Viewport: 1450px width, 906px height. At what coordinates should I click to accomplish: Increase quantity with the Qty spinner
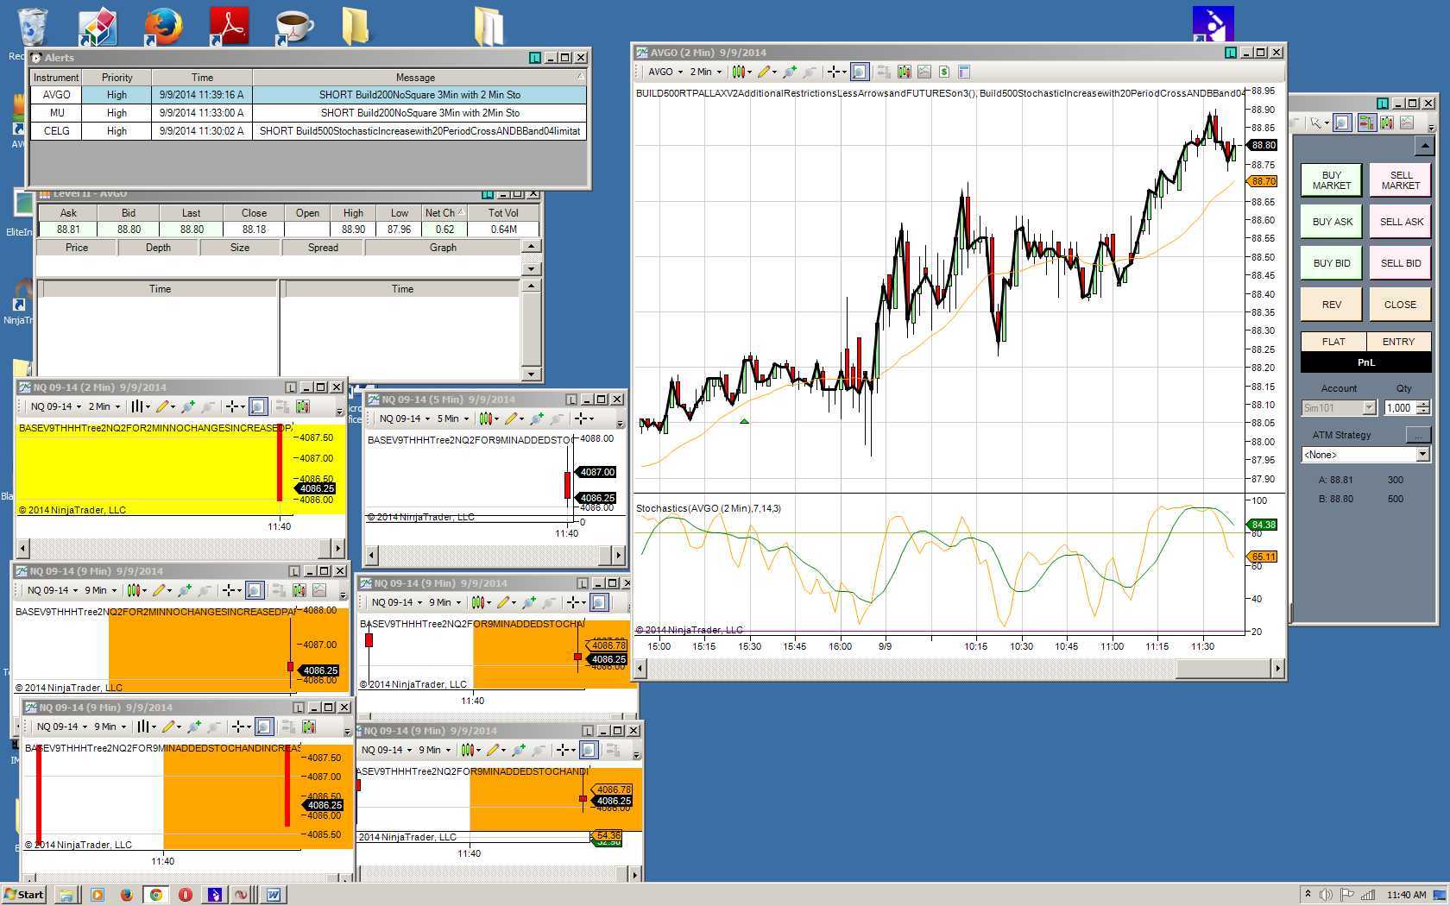tap(1423, 405)
